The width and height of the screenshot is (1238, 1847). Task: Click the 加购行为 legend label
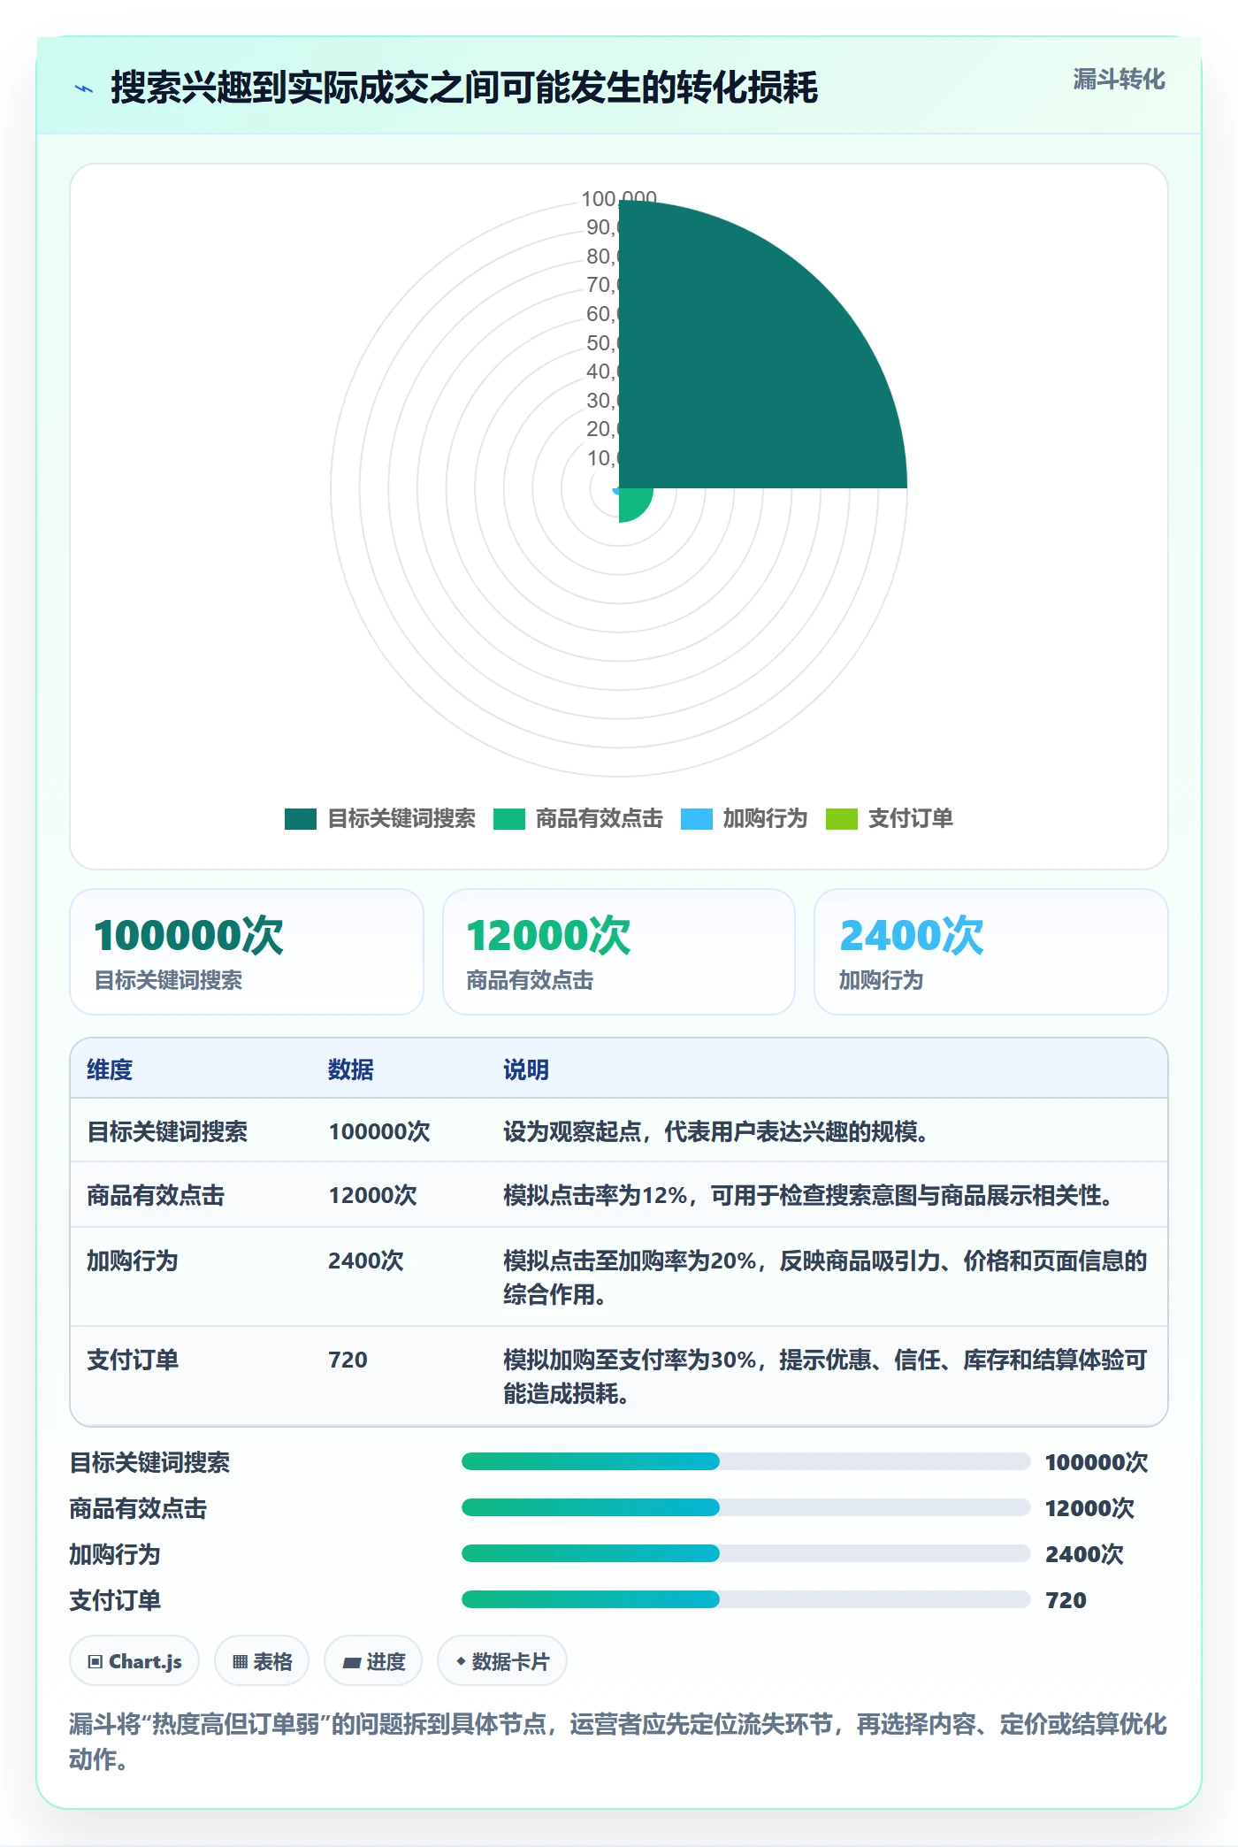[x=766, y=819]
